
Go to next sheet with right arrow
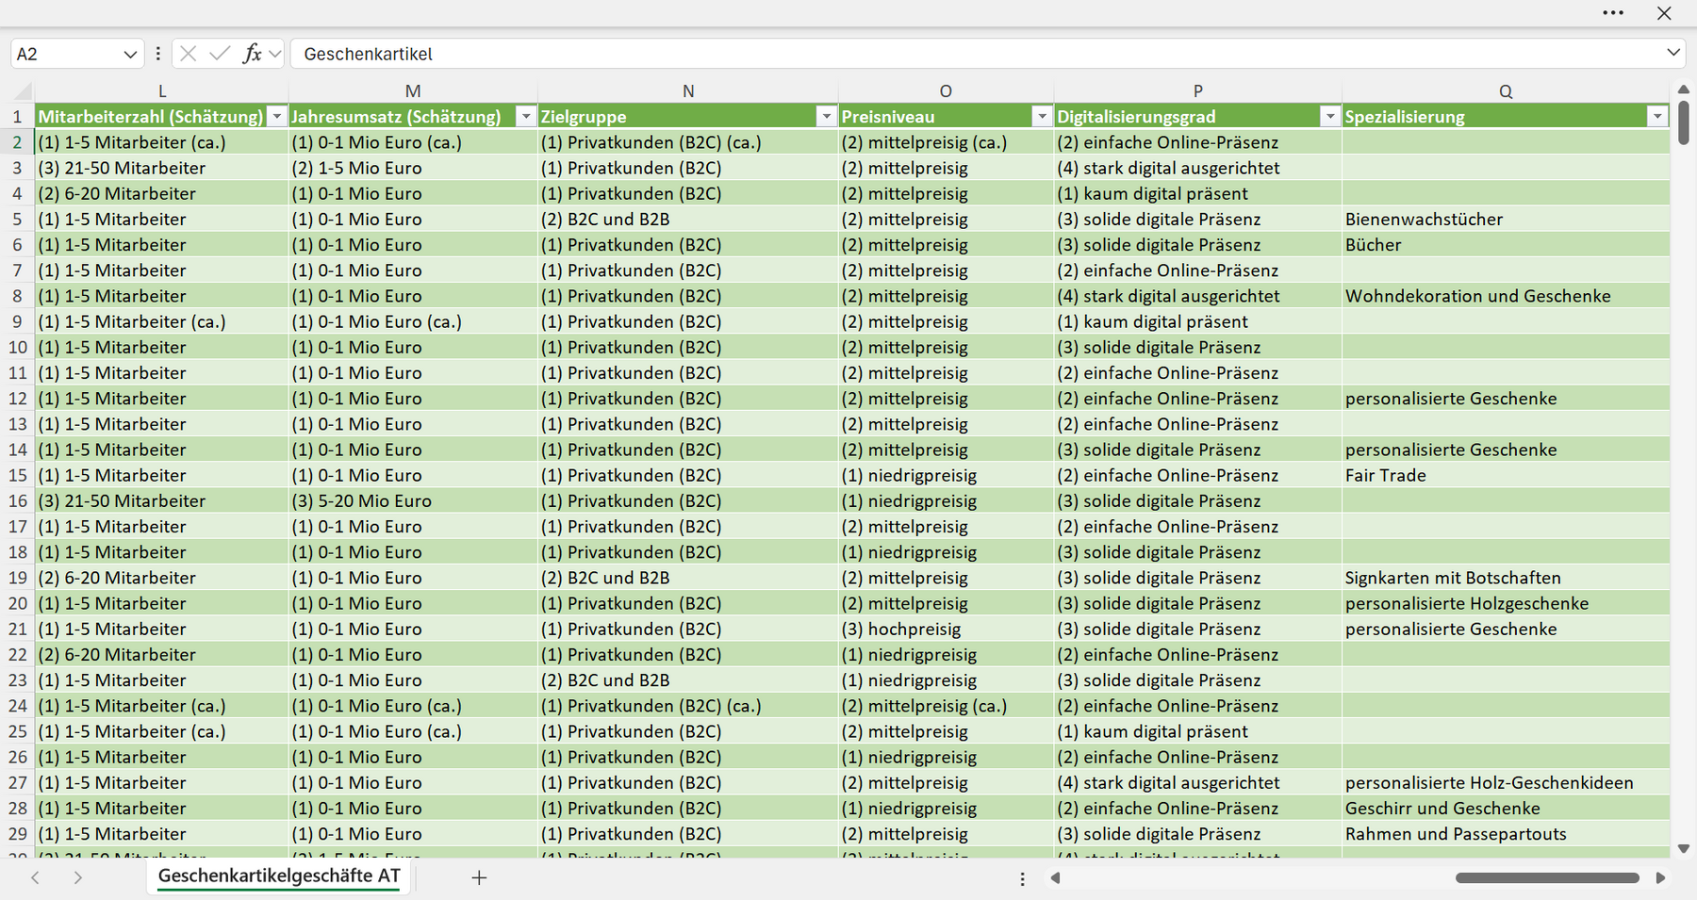click(x=78, y=877)
